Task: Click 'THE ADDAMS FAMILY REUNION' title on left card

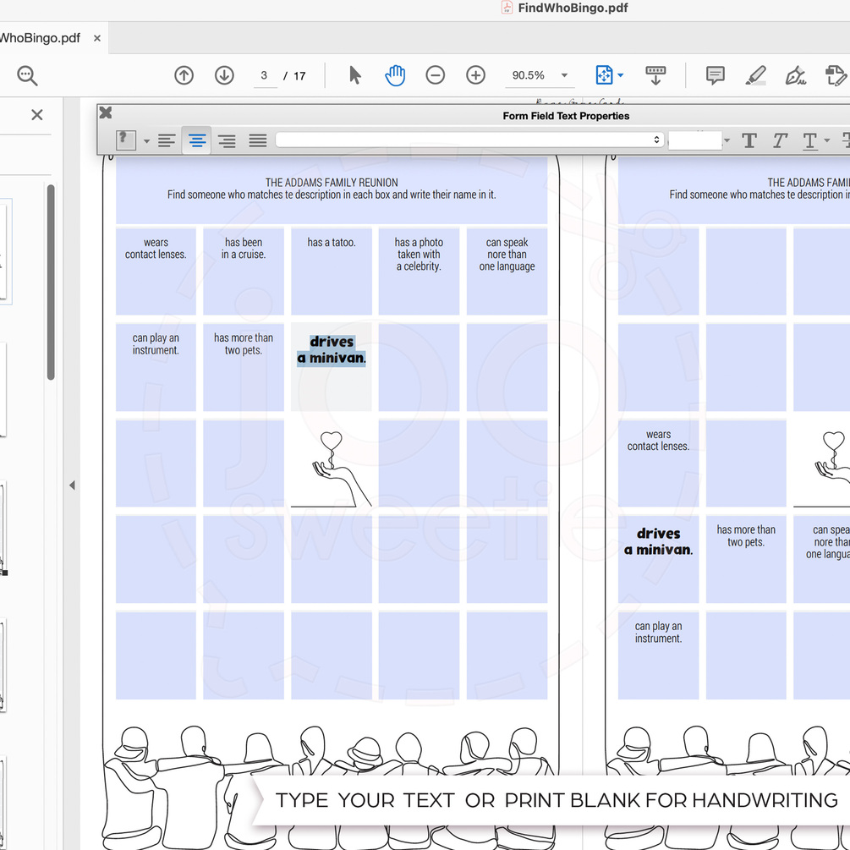Action: tap(332, 182)
